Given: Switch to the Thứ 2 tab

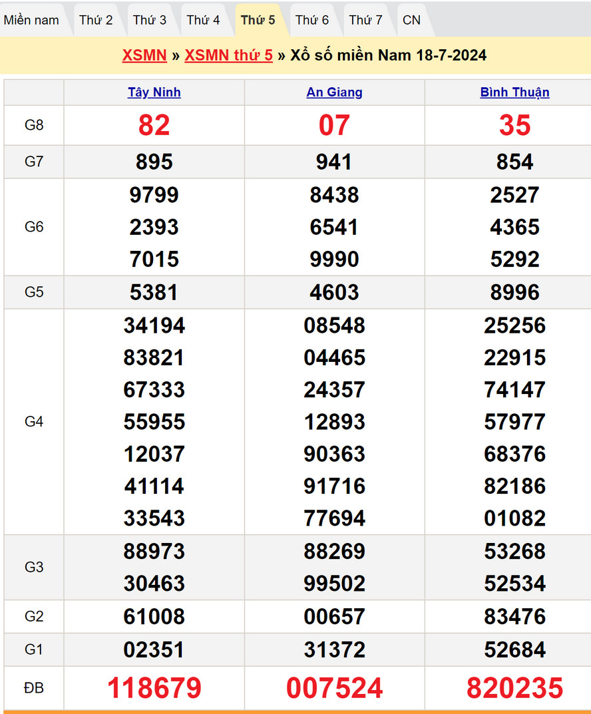Looking at the screenshot, I should pos(96,20).
